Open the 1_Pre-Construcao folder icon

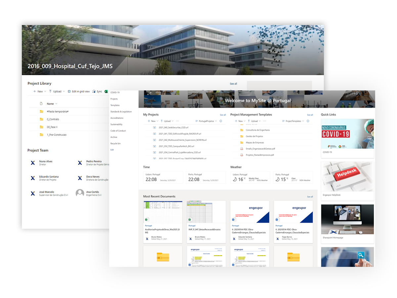click(41, 135)
